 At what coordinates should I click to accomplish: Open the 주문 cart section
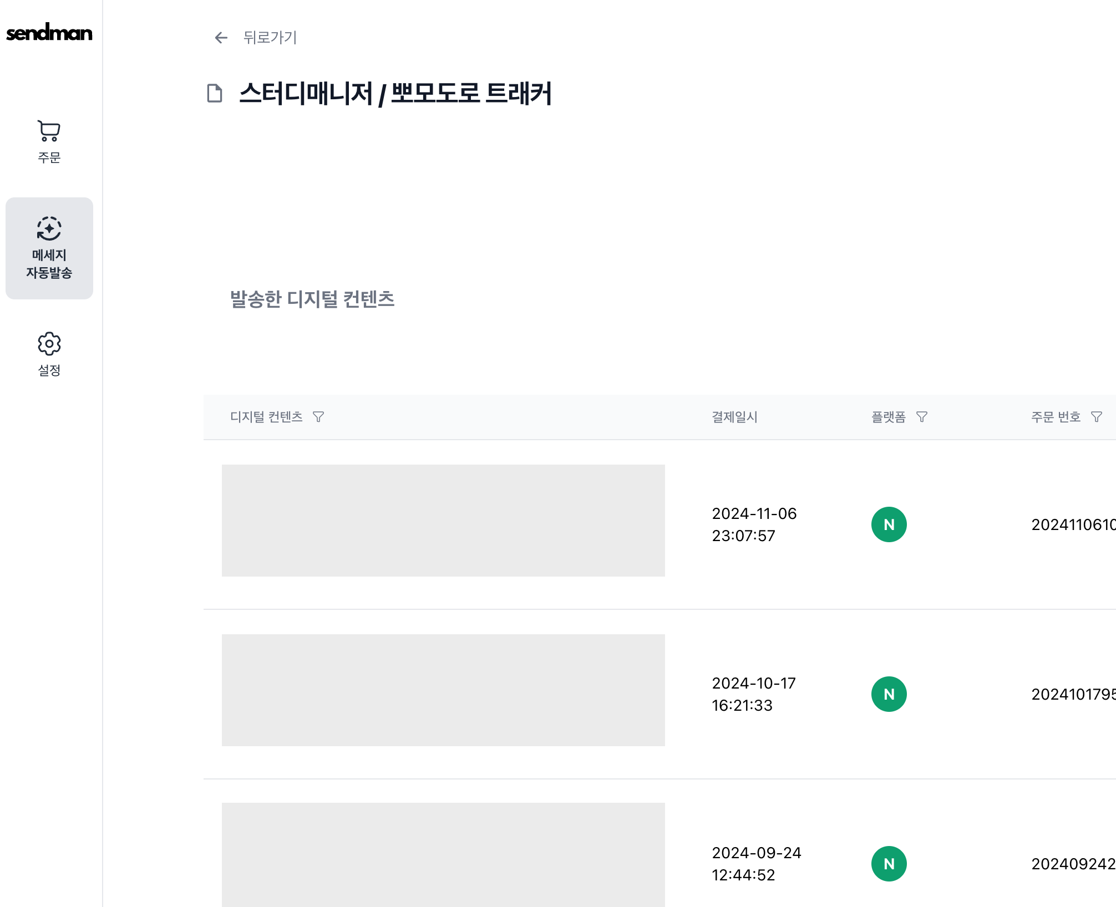(49, 142)
